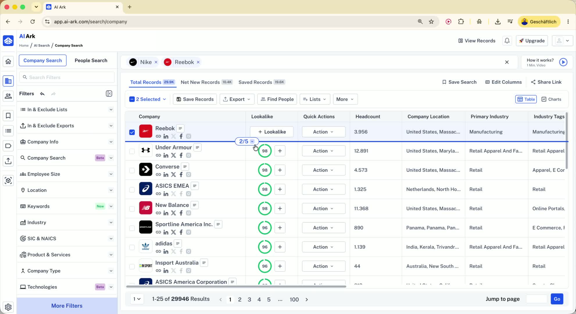Open Reebok's LinkedIn icon
The image size is (576, 314).
pyautogui.click(x=166, y=136)
